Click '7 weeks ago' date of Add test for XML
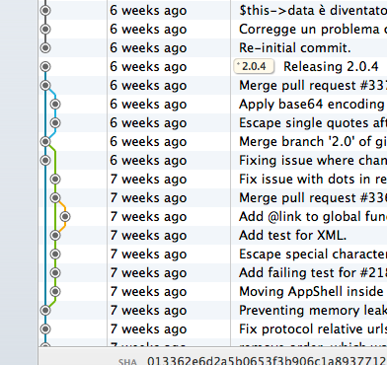 (148, 236)
